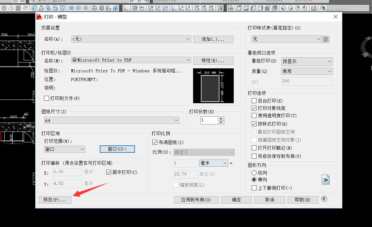The image size is (372, 227).
Task: Select the Helix tool
Action: click(18, 8)
